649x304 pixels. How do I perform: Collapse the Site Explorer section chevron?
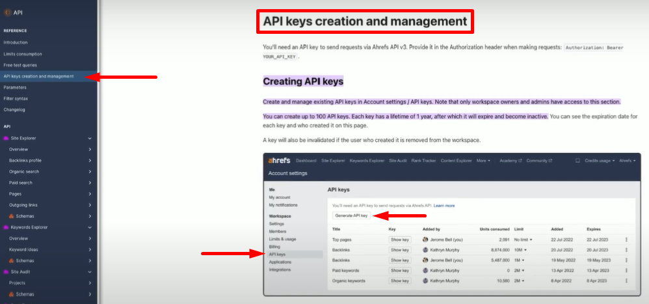click(90, 139)
